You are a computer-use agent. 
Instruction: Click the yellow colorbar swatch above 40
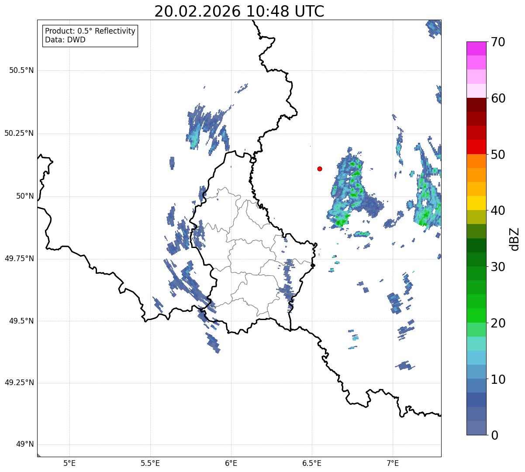pos(476,203)
